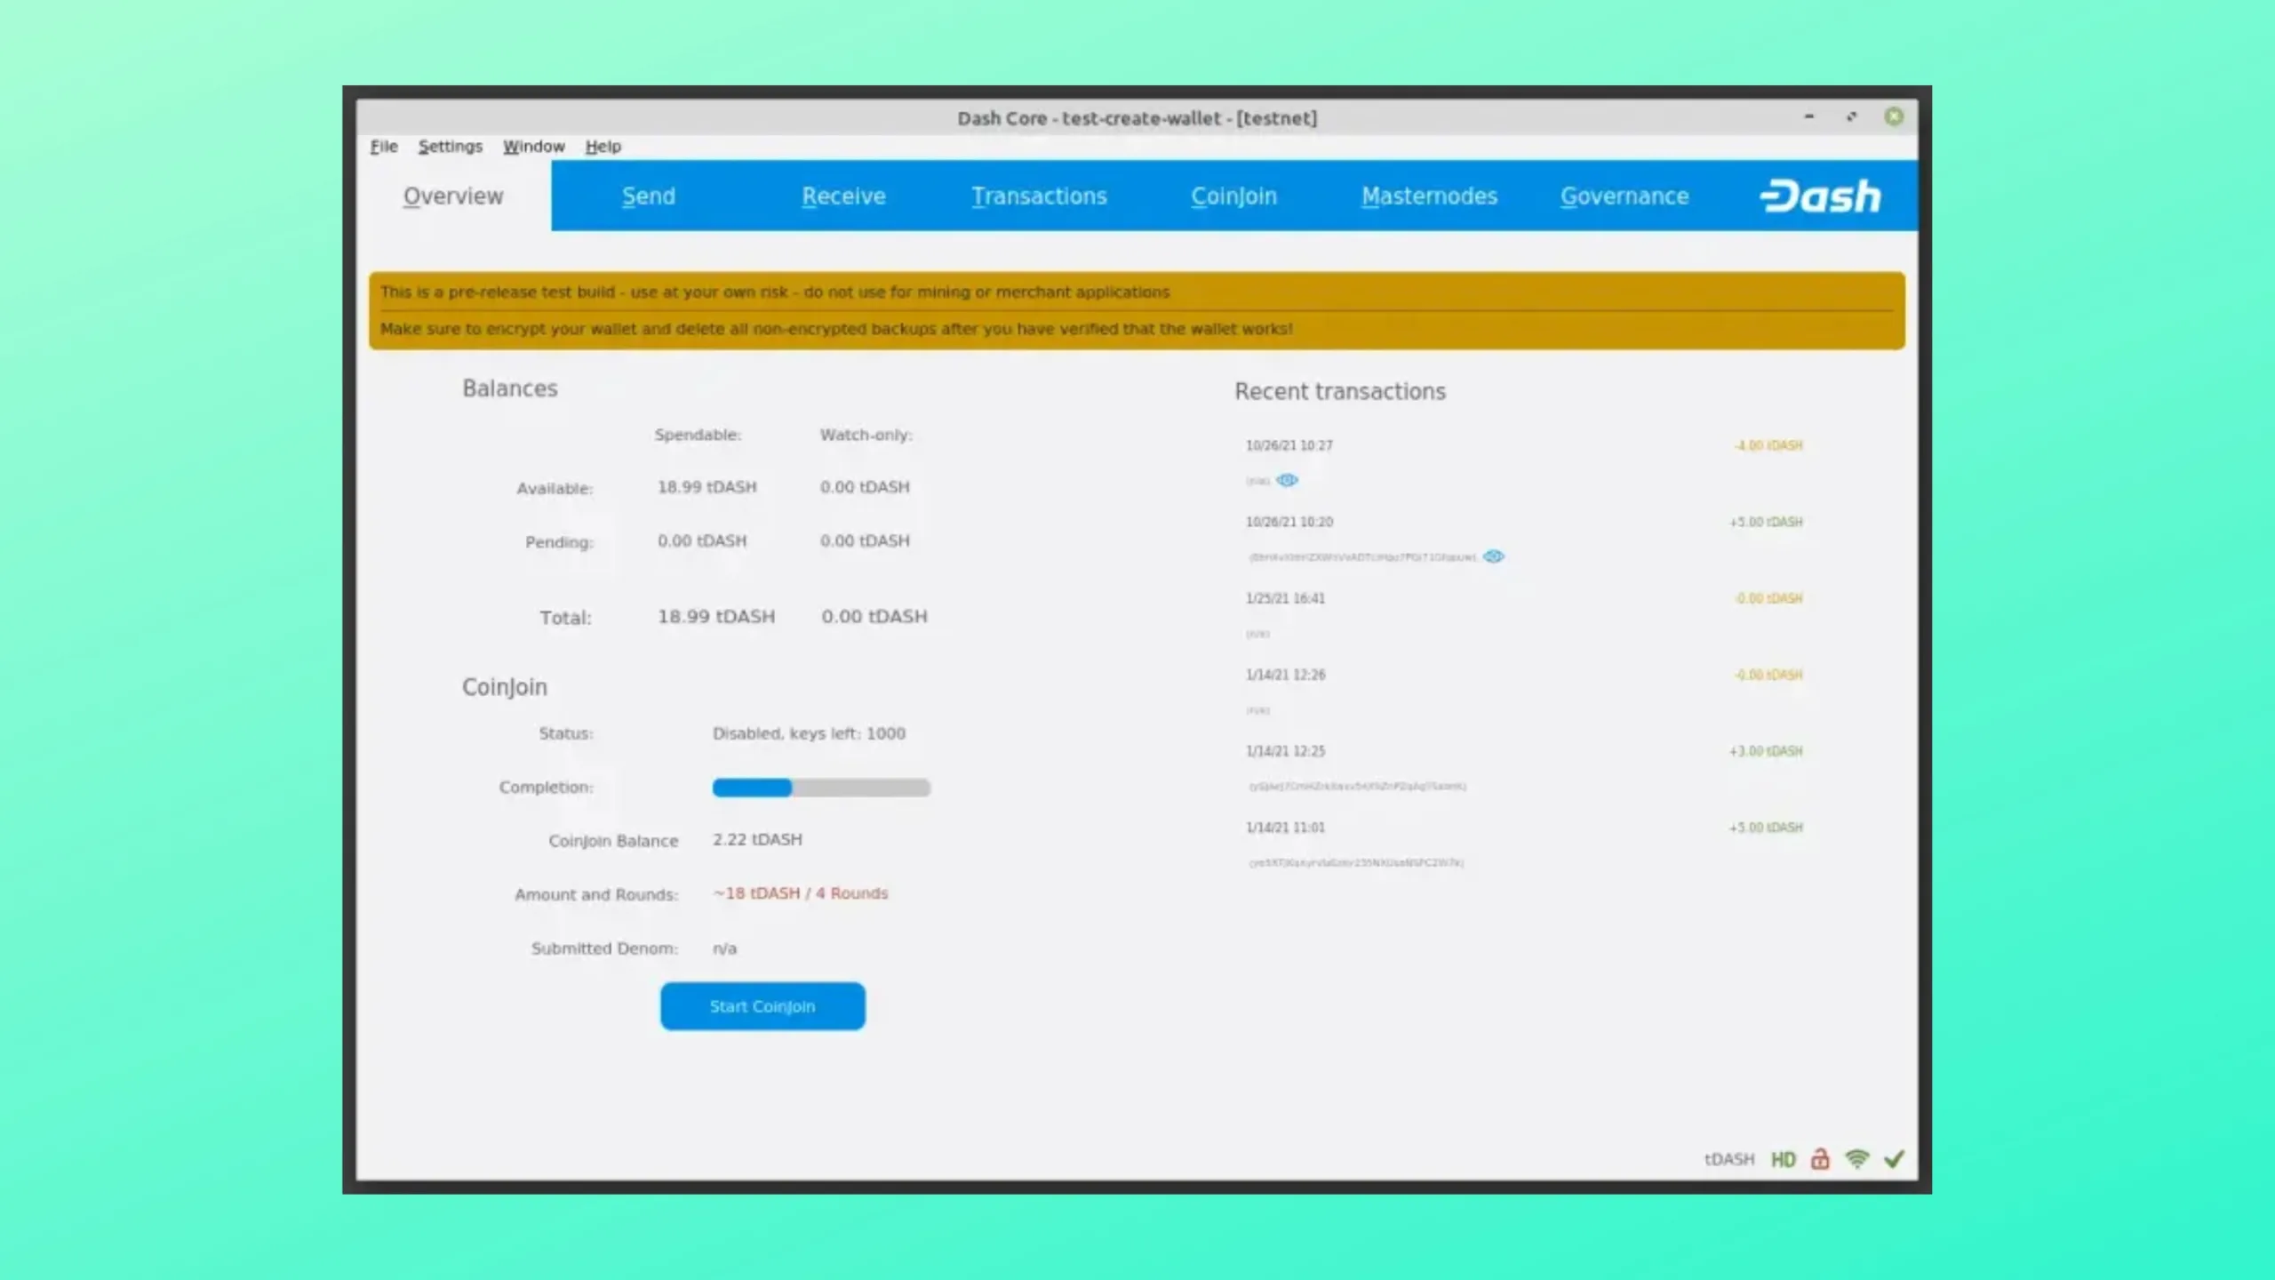This screenshot has height=1280, width=2275.
Task: Click the encrypt your wallet warning message
Action: coord(836,329)
